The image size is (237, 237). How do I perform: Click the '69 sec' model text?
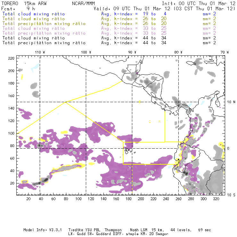205,230
